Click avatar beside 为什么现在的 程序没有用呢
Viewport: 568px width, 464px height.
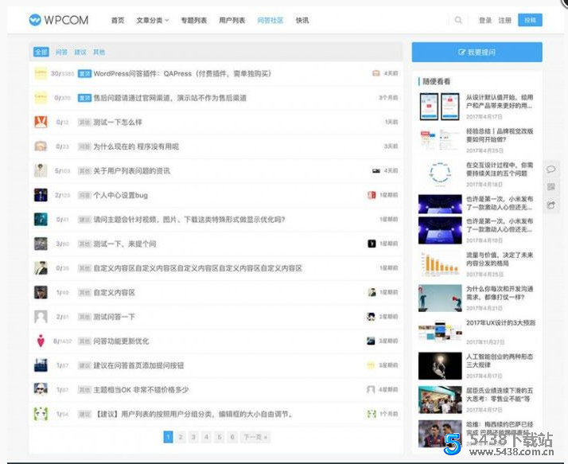pyautogui.click(x=41, y=146)
